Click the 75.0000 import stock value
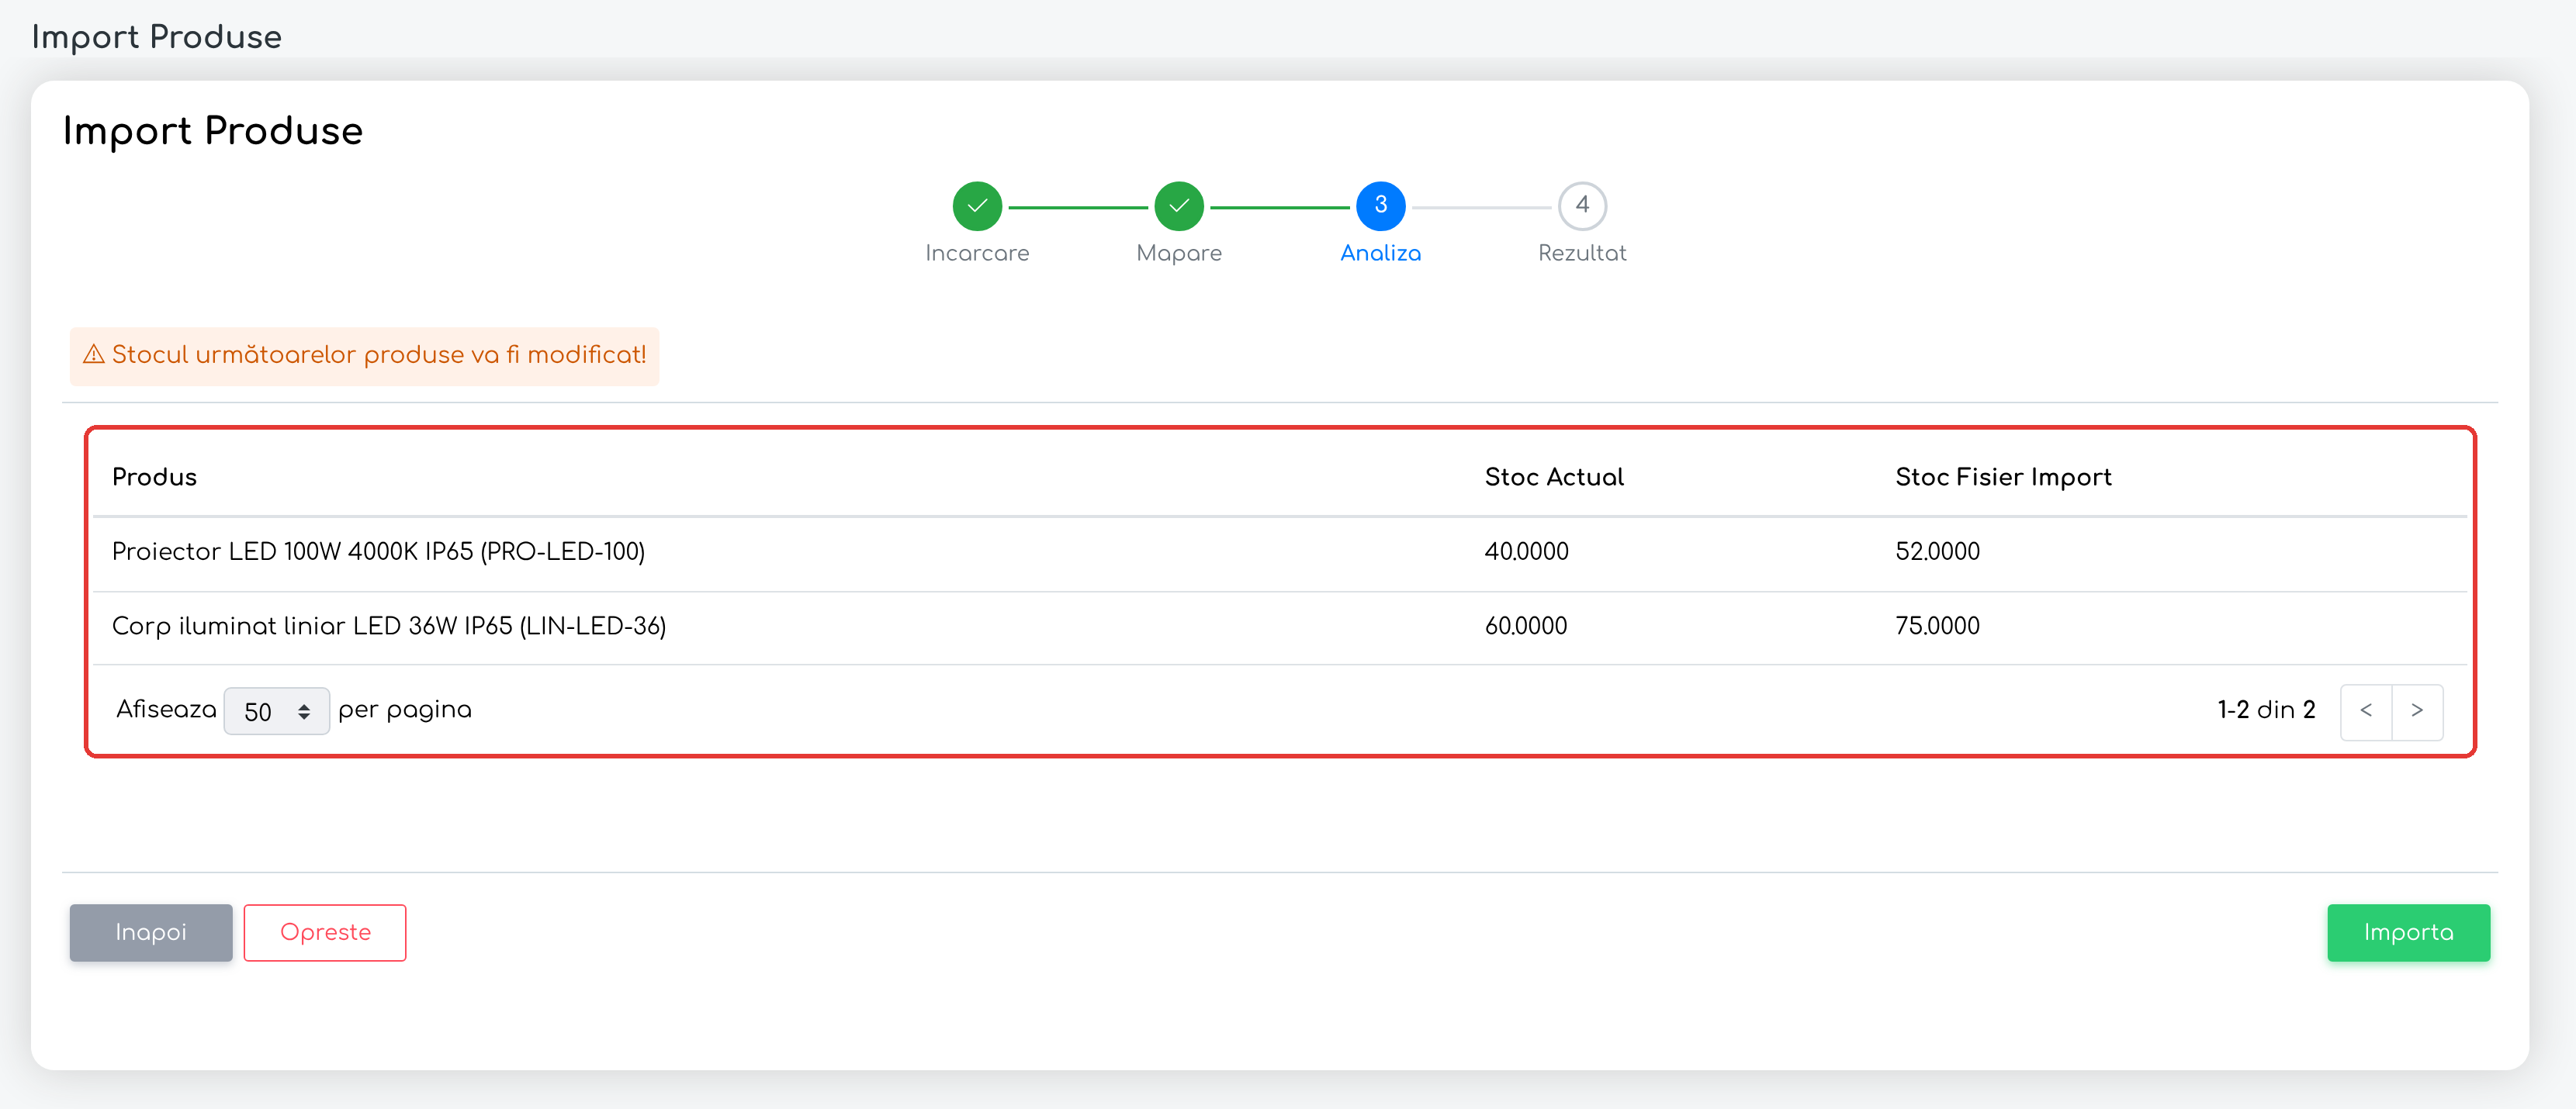 click(1937, 627)
